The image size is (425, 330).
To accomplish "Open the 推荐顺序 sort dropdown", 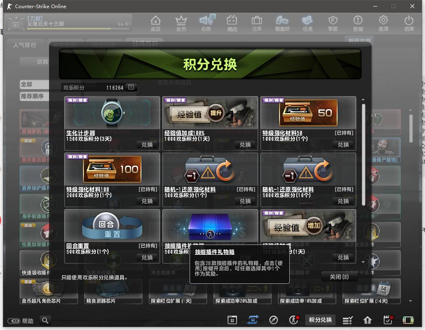I will point(34,96).
